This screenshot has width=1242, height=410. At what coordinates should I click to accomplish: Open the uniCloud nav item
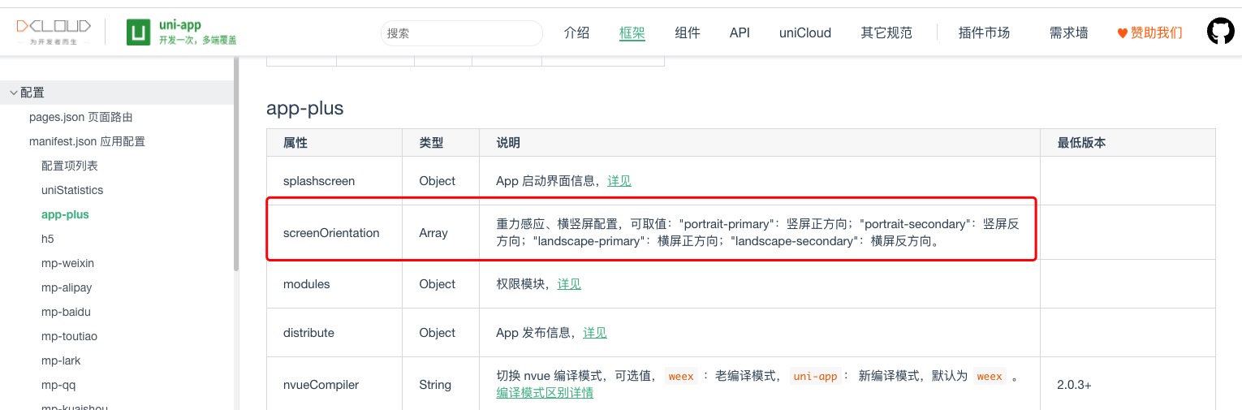805,32
